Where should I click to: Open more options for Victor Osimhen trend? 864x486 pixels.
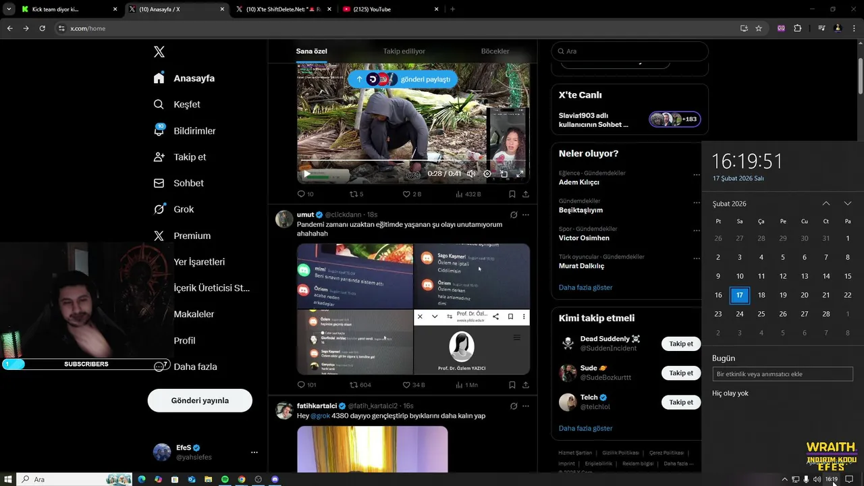(697, 230)
